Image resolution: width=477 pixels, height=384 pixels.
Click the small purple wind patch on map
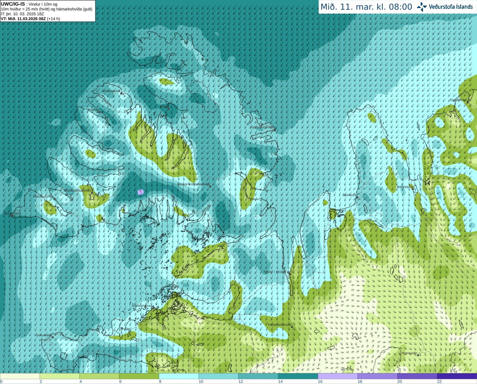point(140,192)
